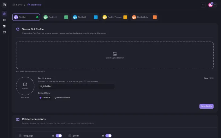221x138 pixels.
Task: Open /prefix command settings sliders icon
Action: 103,136
